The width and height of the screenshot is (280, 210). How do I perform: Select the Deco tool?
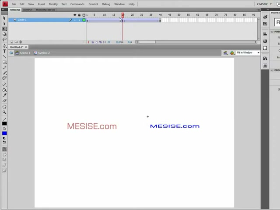4,78
